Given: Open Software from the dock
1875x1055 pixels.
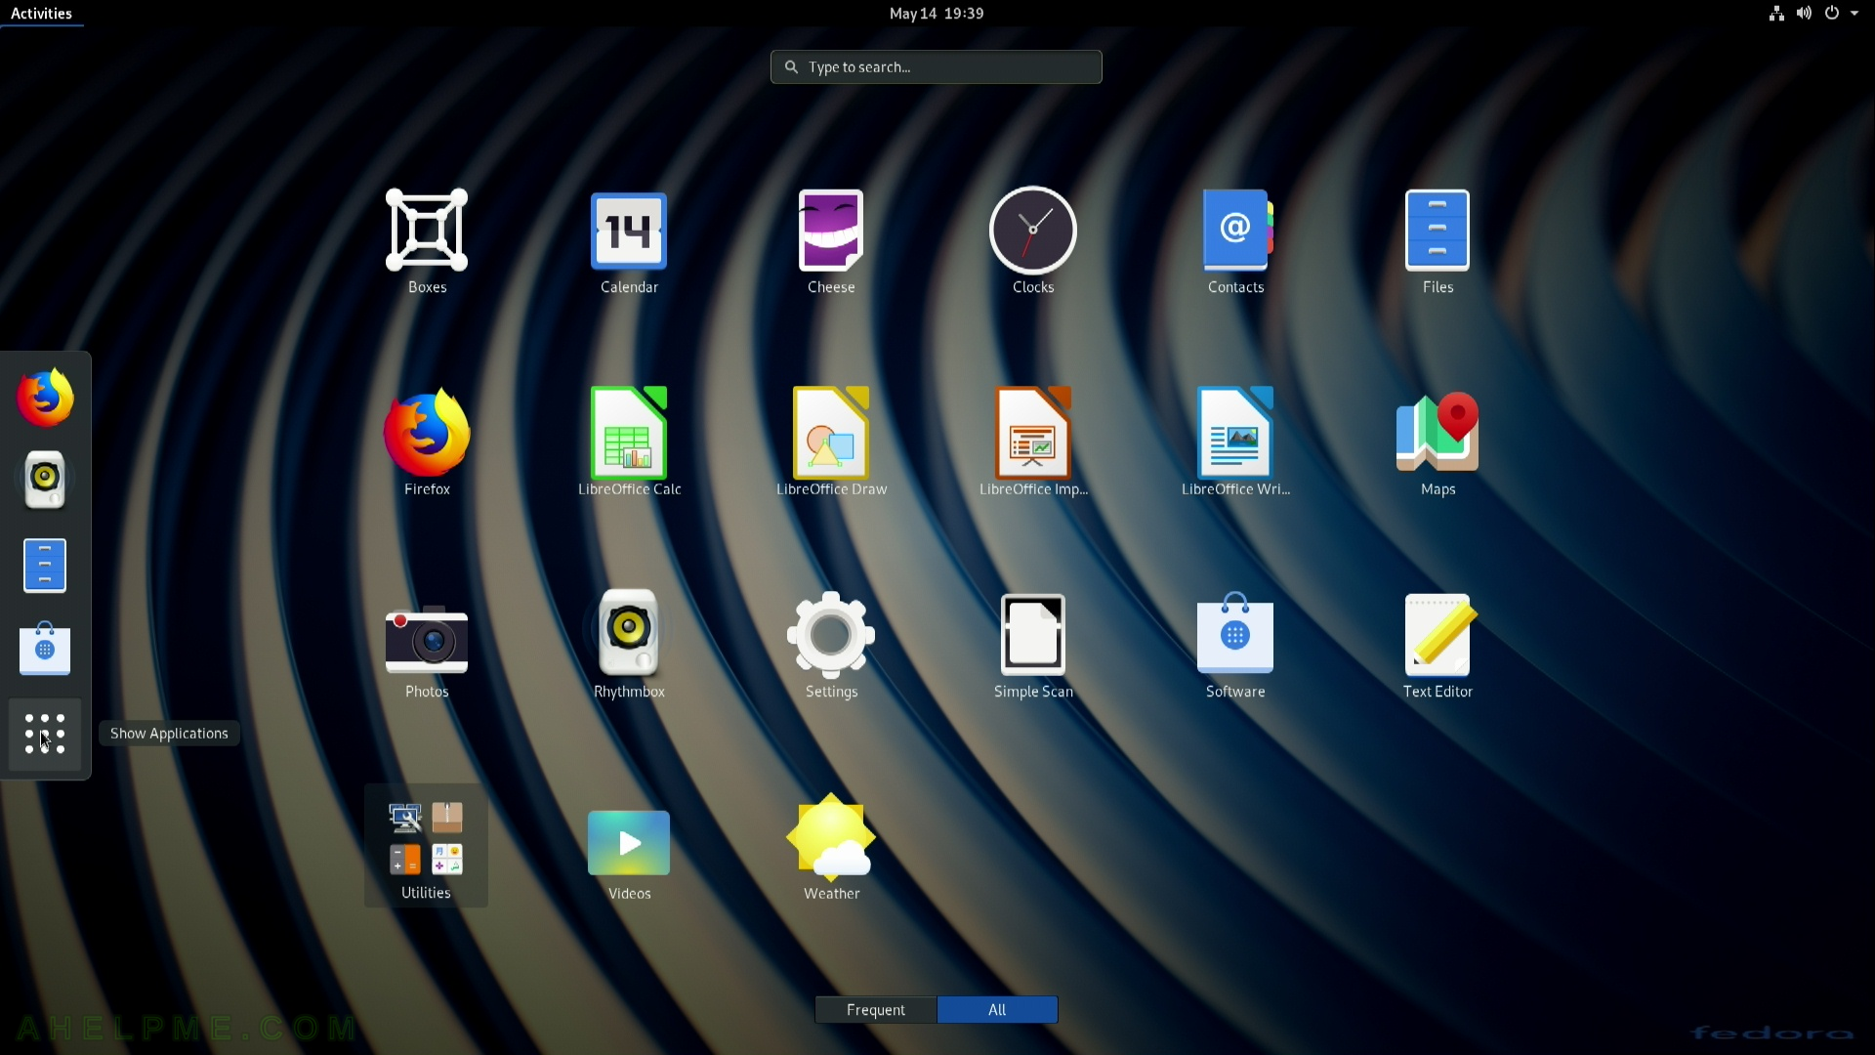Looking at the screenshot, I should point(45,649).
